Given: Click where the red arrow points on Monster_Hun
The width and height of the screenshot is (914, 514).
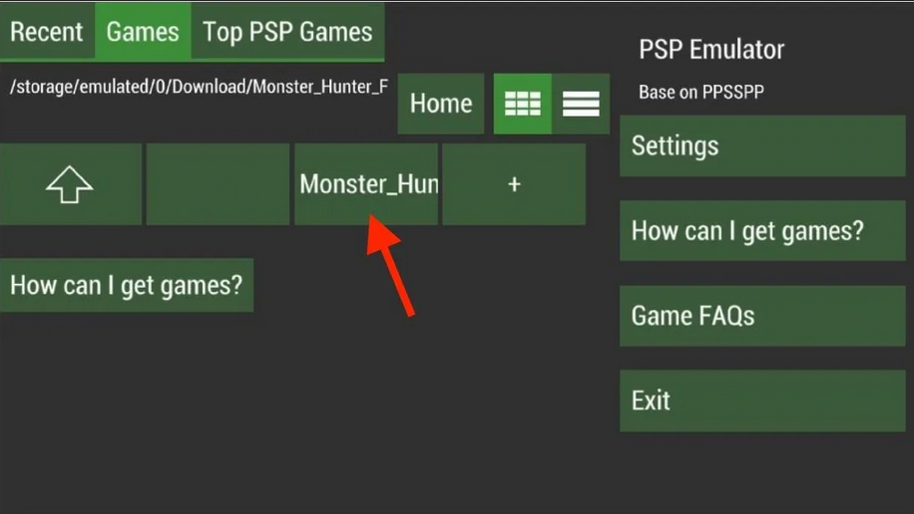Looking at the screenshot, I should click(x=371, y=215).
